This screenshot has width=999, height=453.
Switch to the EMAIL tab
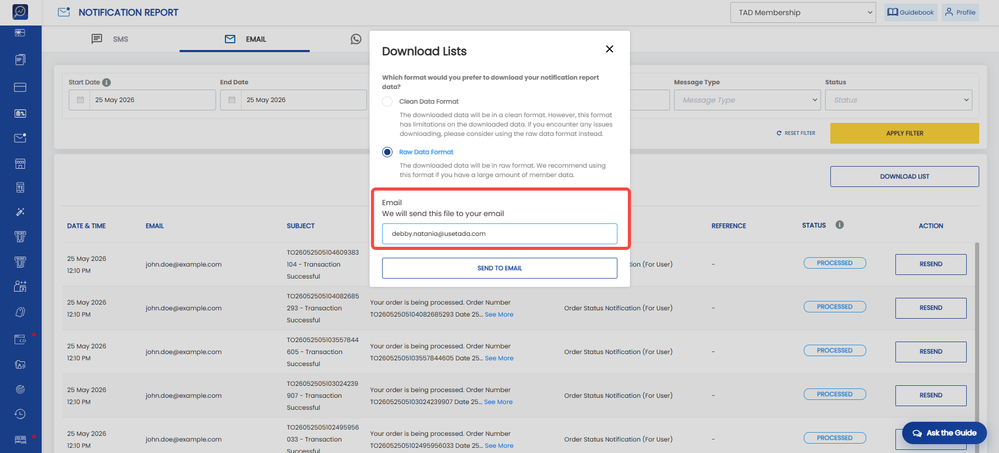(x=245, y=39)
